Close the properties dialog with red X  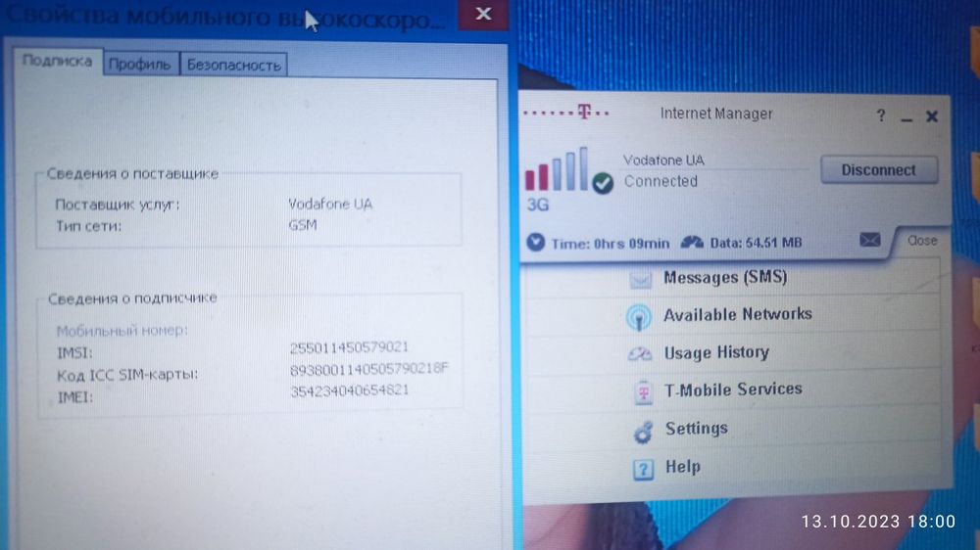click(483, 15)
